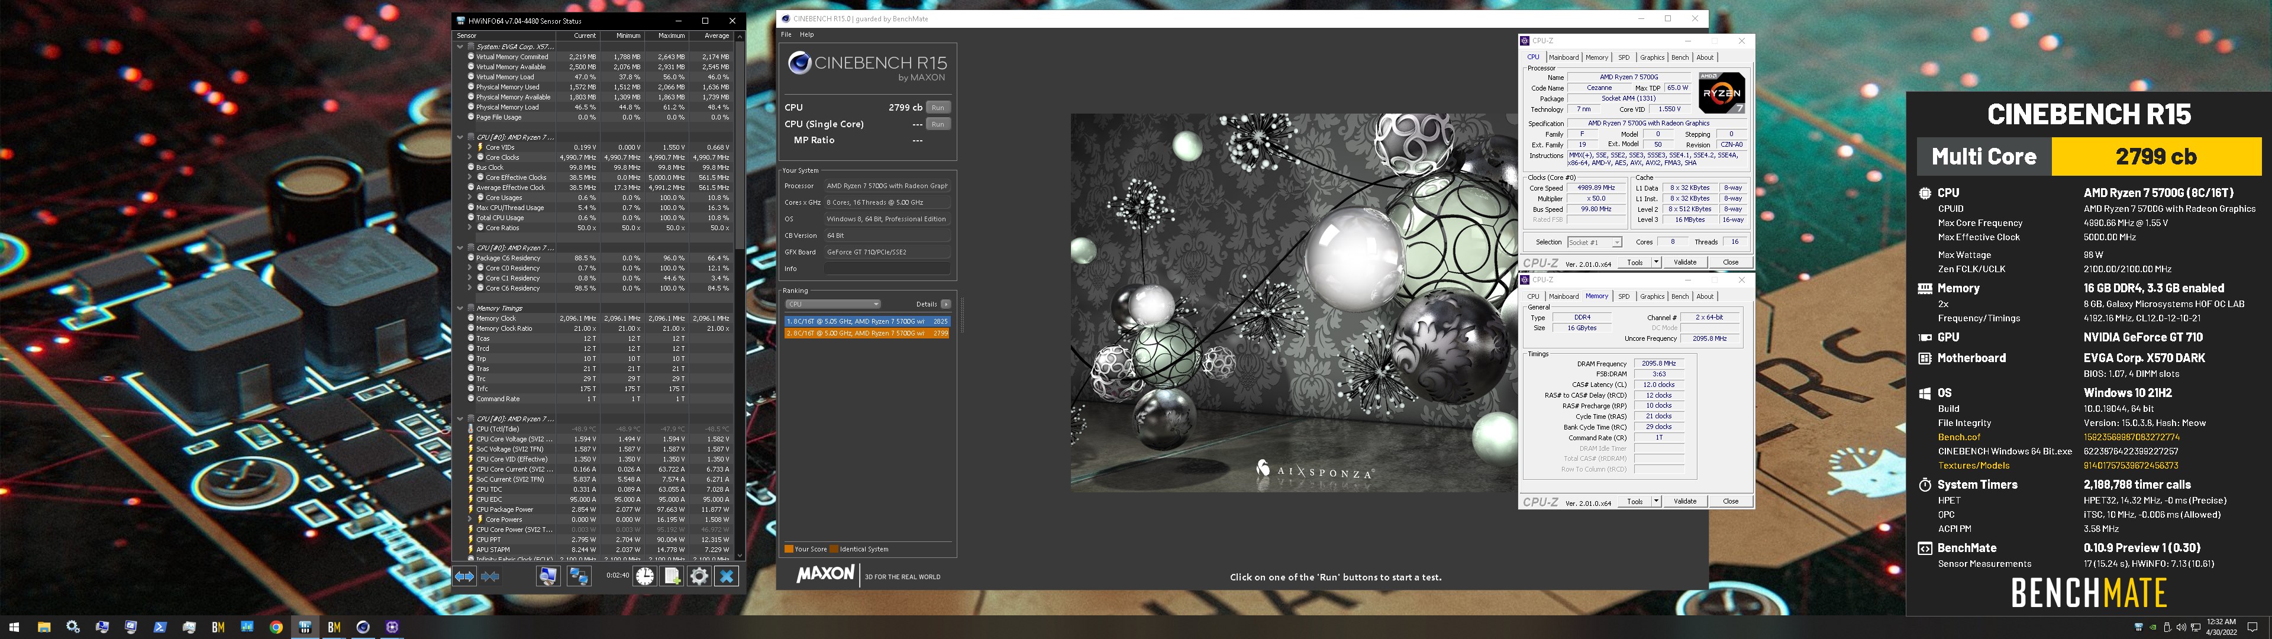The image size is (2272, 639).
Task: Switch to SPD tab in upper CPU-Z window
Action: 1624,57
